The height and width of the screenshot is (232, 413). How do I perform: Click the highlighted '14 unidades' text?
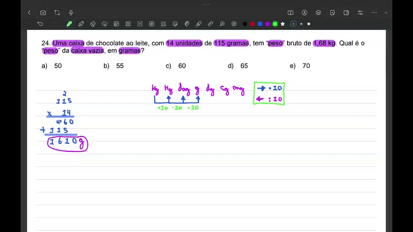pyautogui.click(x=184, y=43)
